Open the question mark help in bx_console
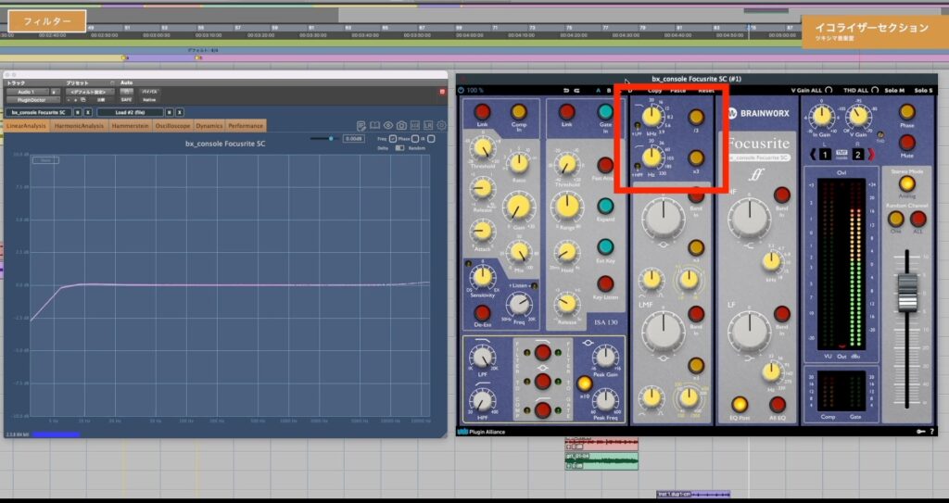The height and width of the screenshot is (503, 949). click(x=931, y=432)
